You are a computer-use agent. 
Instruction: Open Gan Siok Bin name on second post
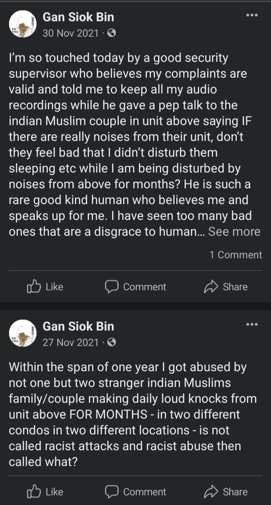click(78, 326)
